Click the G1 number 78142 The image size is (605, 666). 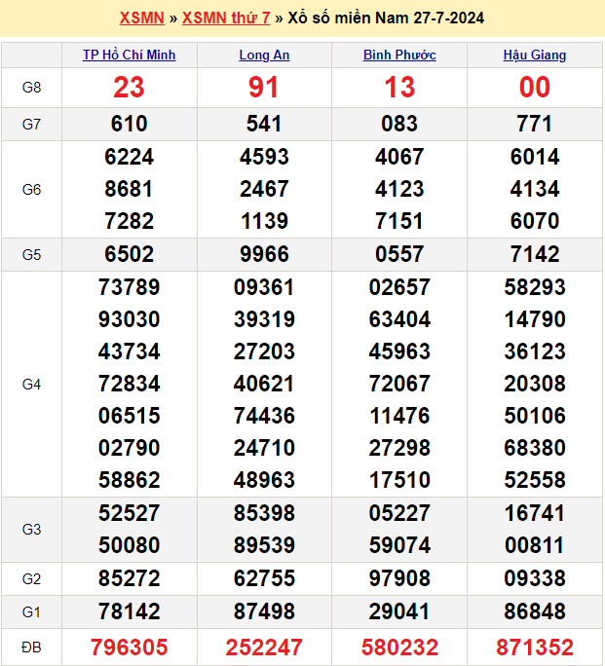tap(130, 611)
